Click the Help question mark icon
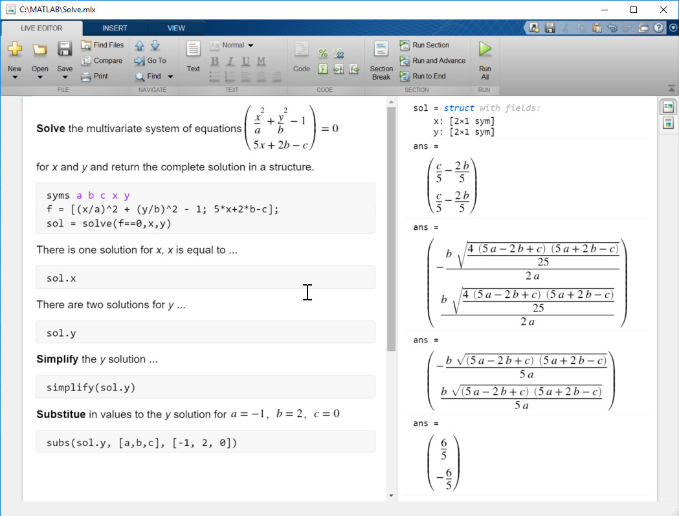Image resolution: width=679 pixels, height=516 pixels. click(658, 28)
